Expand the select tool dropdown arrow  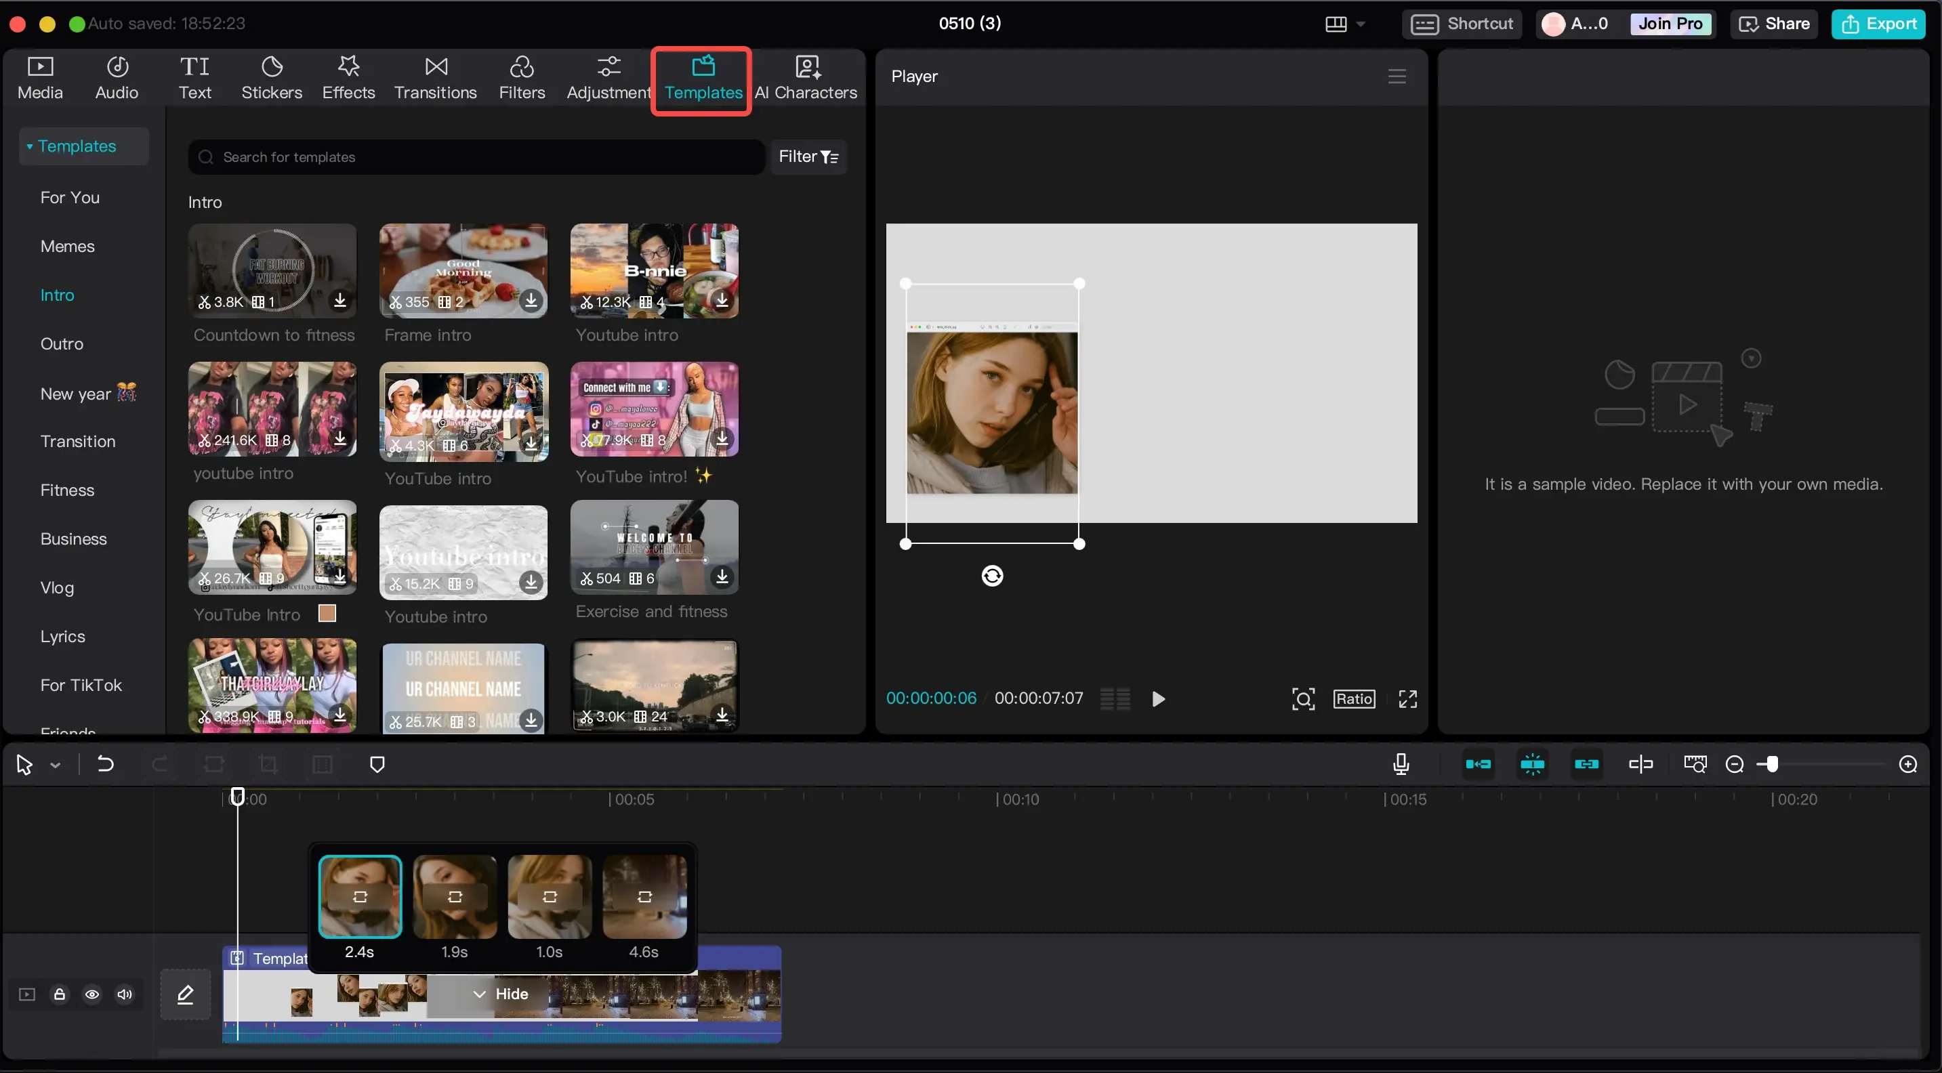tap(55, 765)
